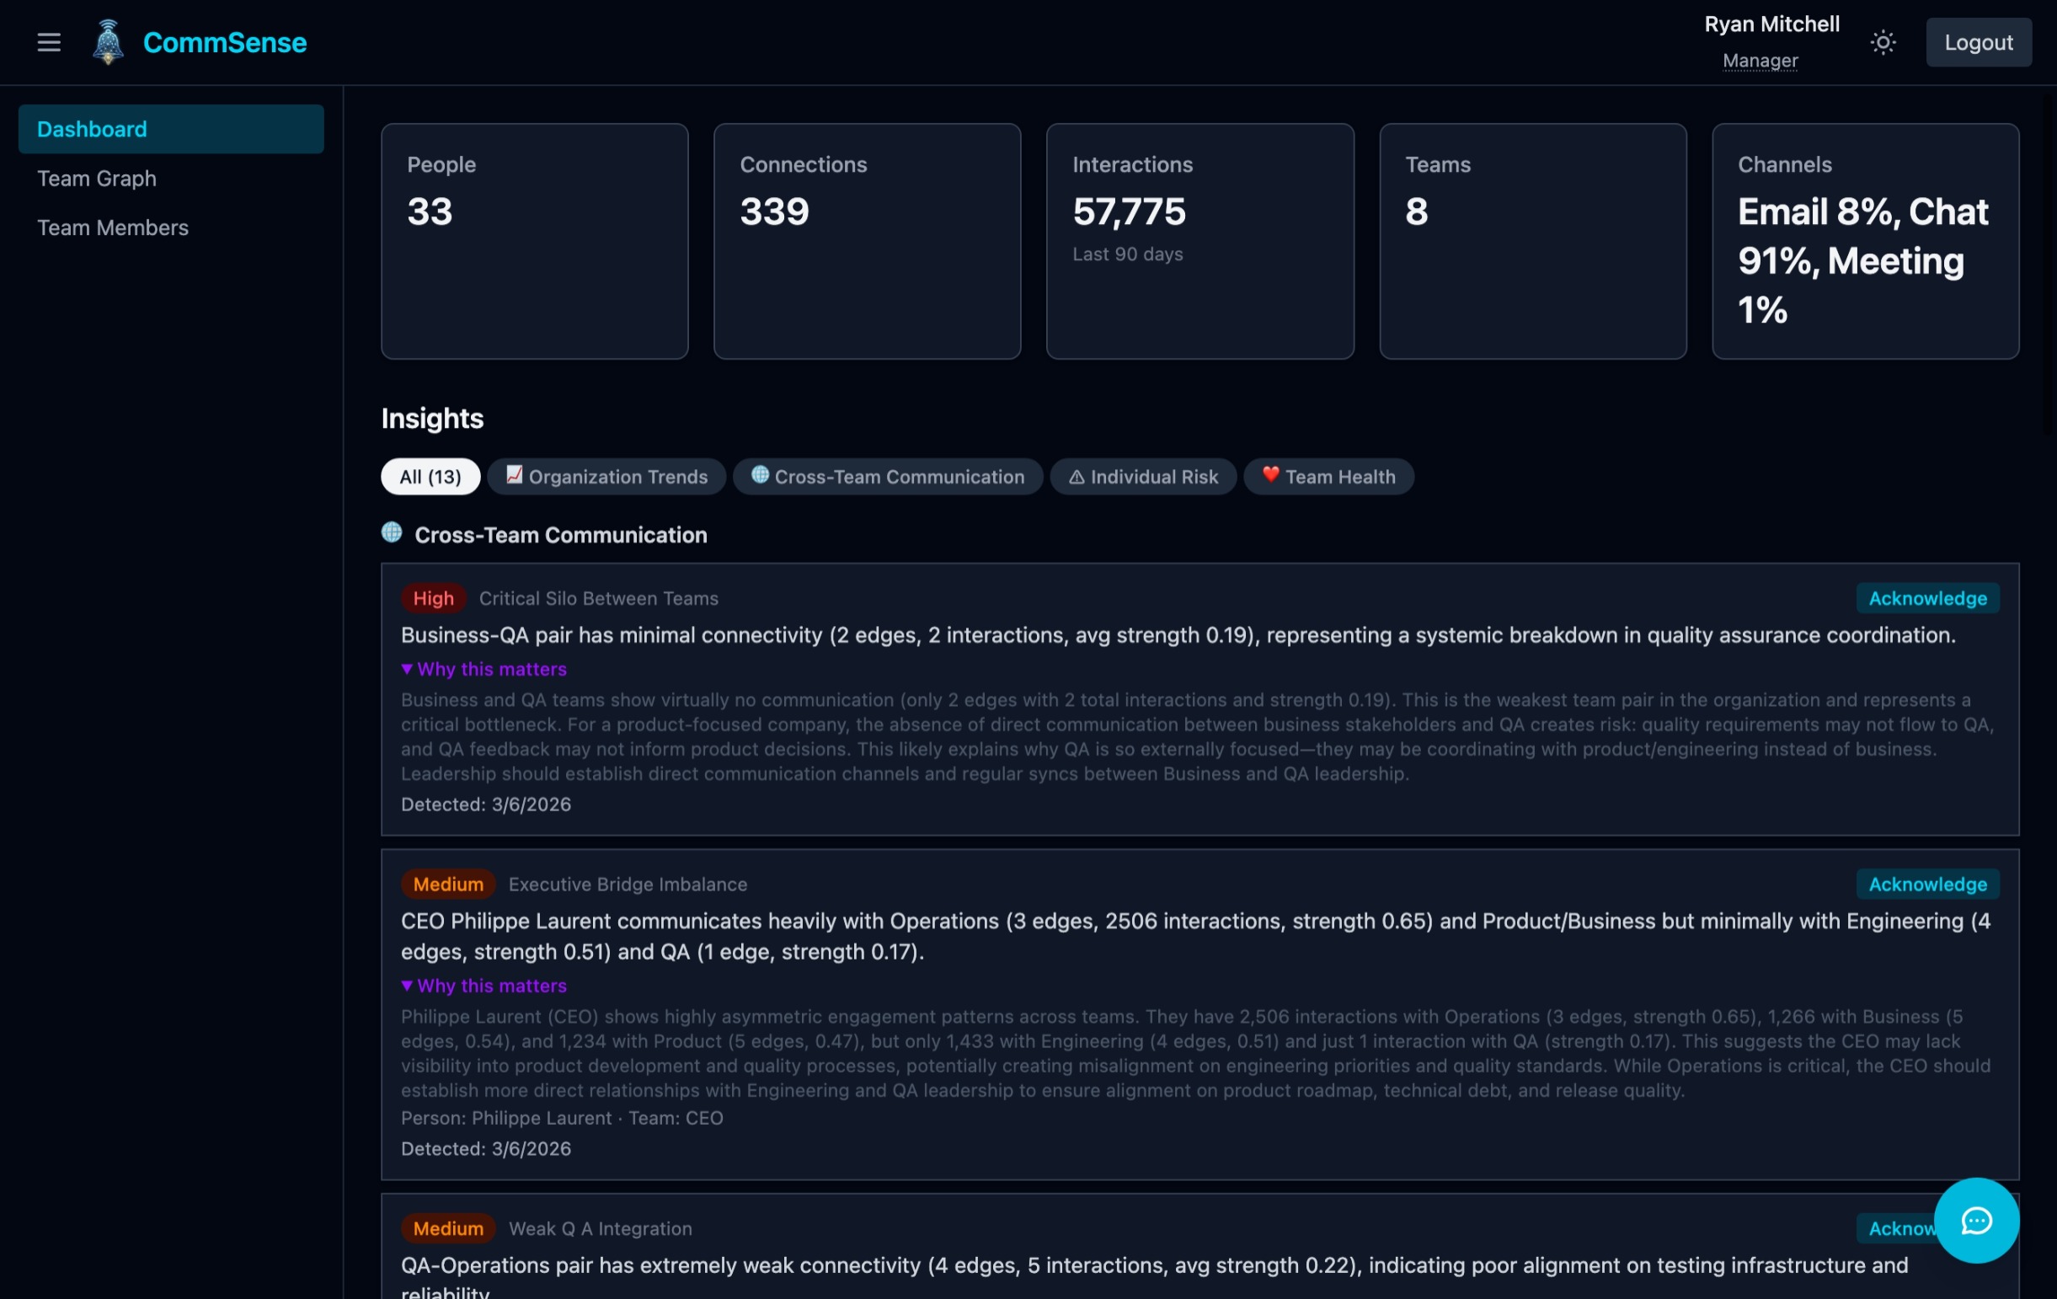This screenshot has height=1299, width=2057.
Task: Click the globe icon beside Cross-Team Communication heading
Action: click(392, 532)
